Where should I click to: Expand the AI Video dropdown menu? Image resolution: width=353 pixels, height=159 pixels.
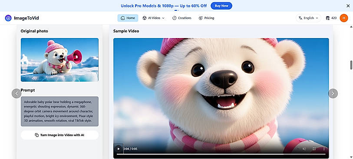coord(154,18)
